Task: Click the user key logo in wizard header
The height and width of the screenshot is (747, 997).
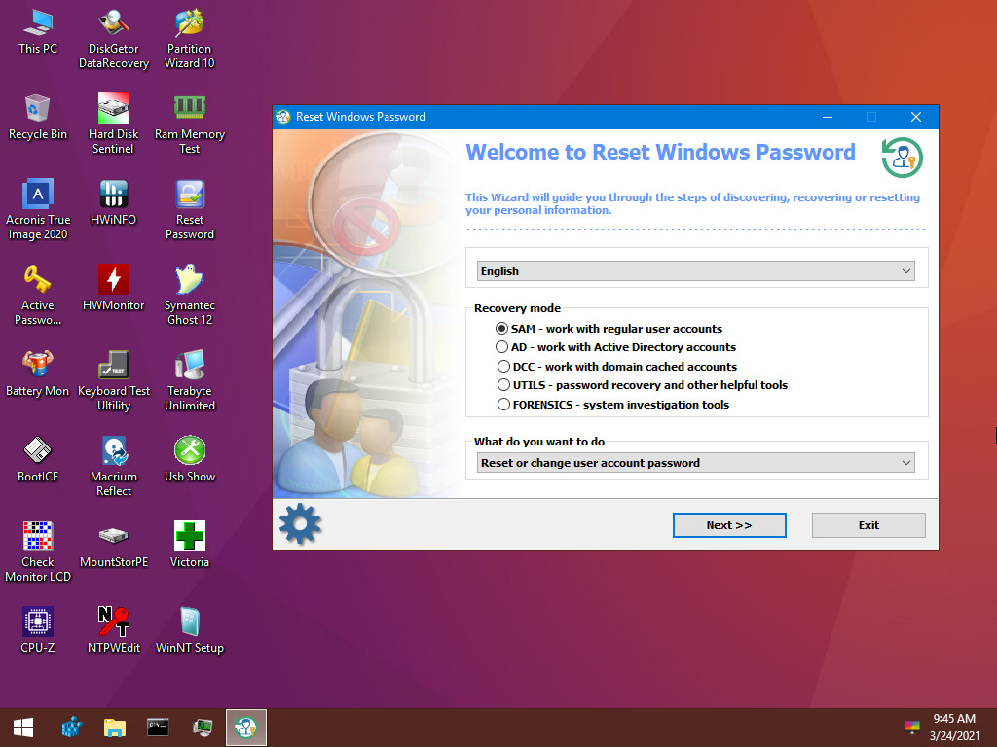Action: (x=902, y=158)
